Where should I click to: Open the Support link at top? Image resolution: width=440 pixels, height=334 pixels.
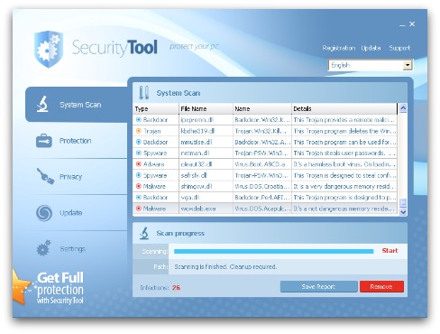399,48
